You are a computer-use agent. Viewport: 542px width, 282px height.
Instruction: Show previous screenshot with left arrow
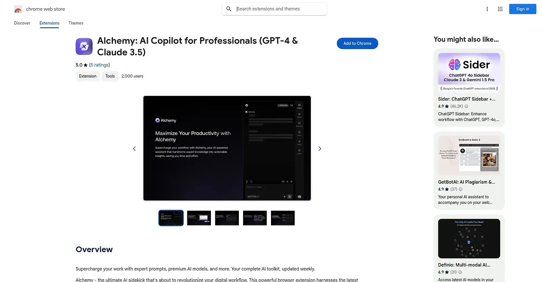coord(134,149)
